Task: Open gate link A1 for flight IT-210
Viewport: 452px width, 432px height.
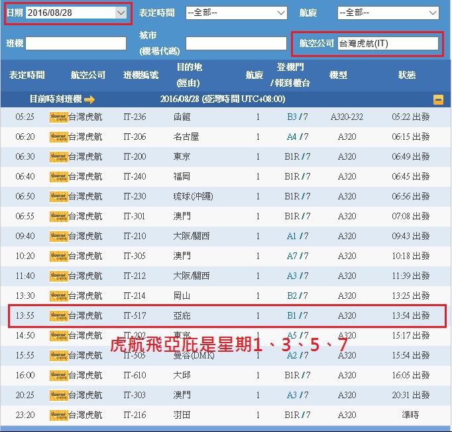Action: (292, 237)
